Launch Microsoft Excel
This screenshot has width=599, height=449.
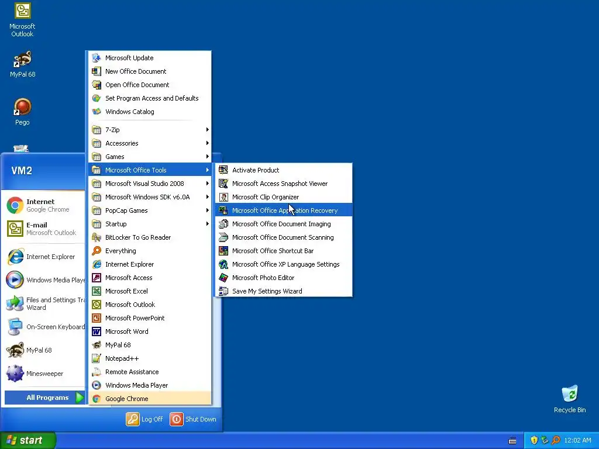pyautogui.click(x=150, y=291)
